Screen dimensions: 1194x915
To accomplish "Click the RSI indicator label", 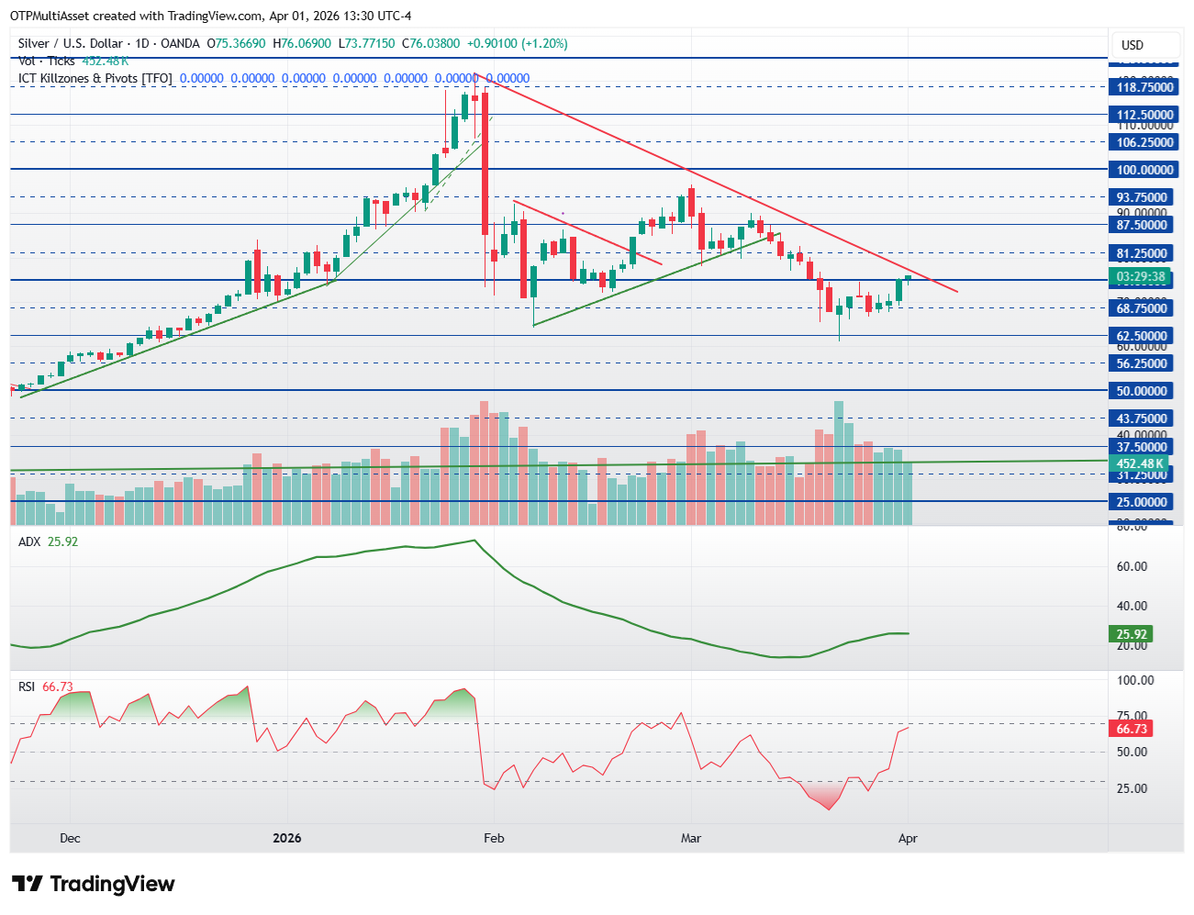I will tap(26, 686).
